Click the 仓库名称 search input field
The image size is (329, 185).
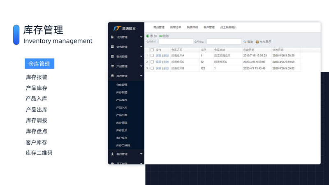point(176,42)
